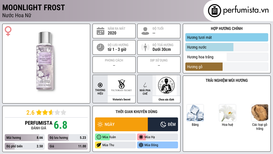Click the person silhouette icon for Độ tuổi
The image size is (273, 154).
tap(145, 31)
